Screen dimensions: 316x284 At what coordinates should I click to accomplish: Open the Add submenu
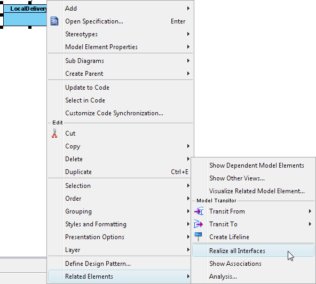coord(120,8)
